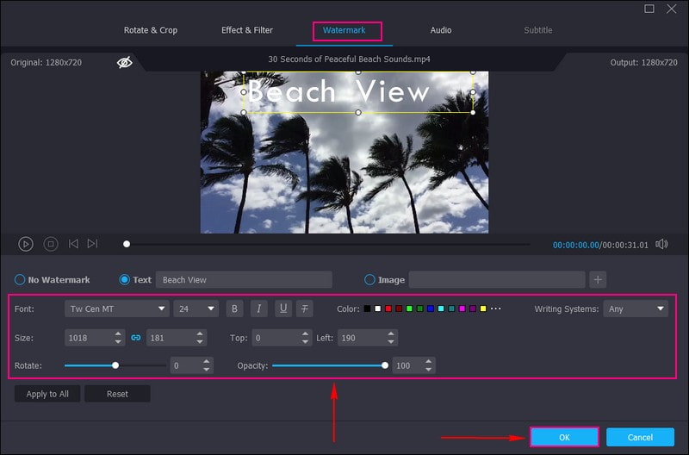
Task: Click the Play button
Action: pos(26,244)
